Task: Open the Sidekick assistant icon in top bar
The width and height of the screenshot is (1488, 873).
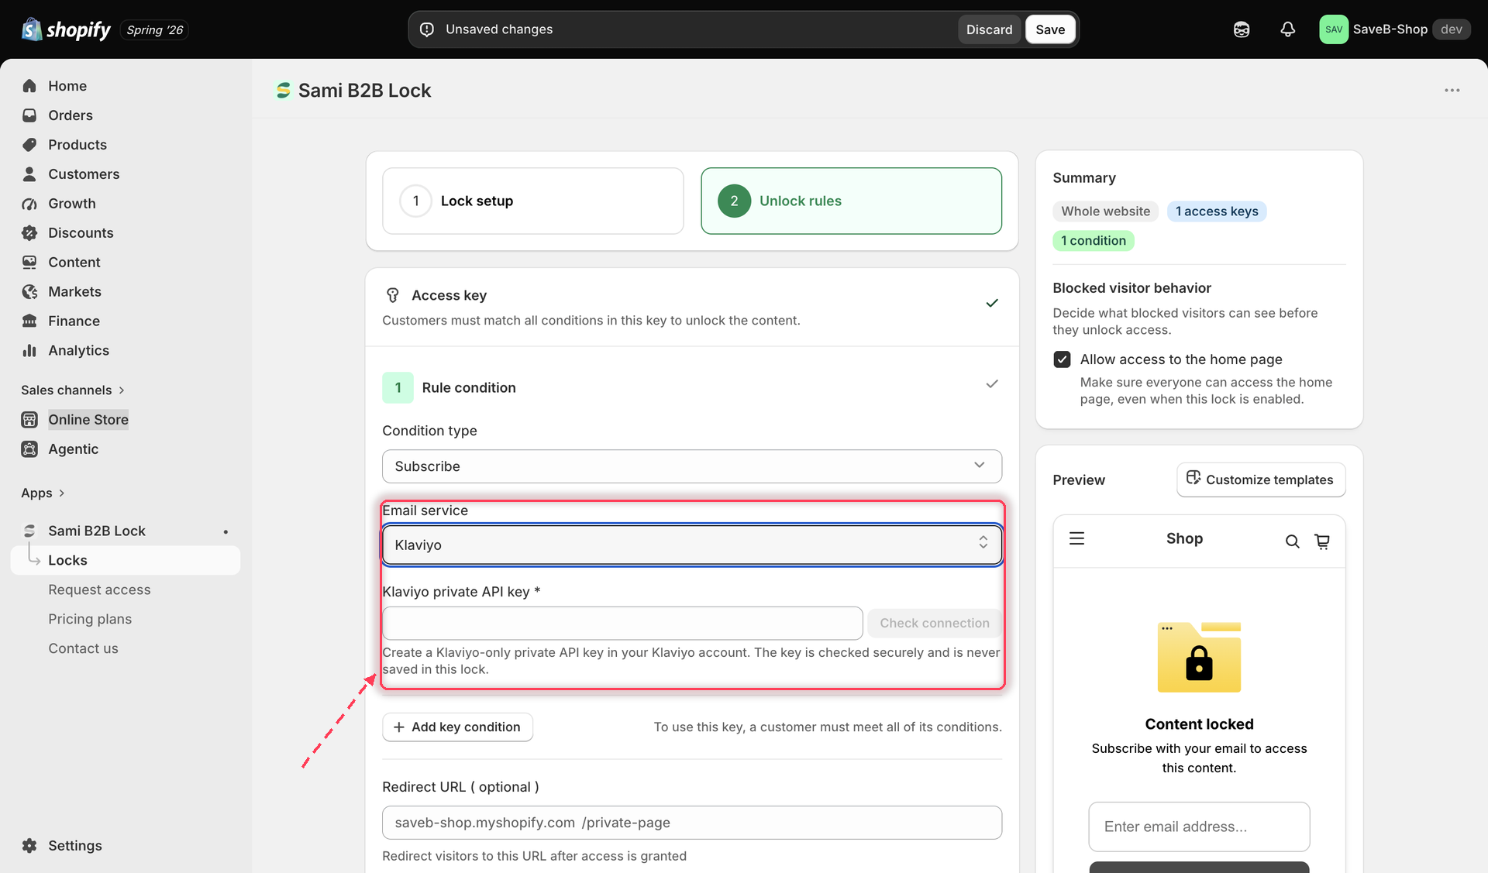Action: point(1242,29)
